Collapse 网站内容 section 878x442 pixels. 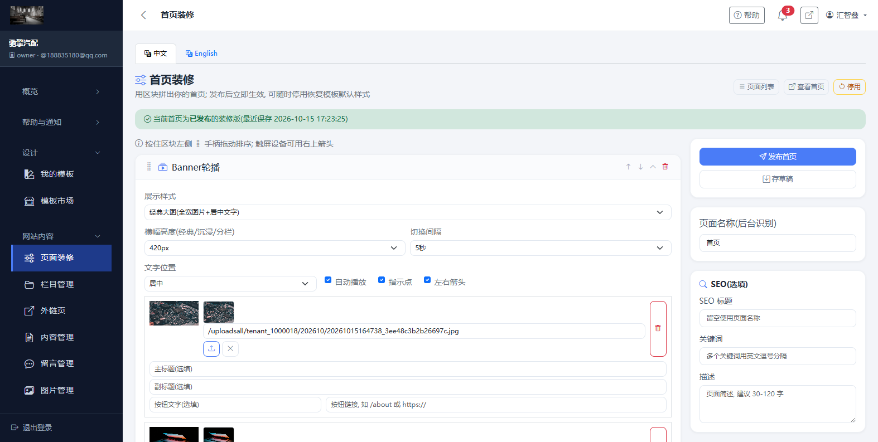coord(61,236)
